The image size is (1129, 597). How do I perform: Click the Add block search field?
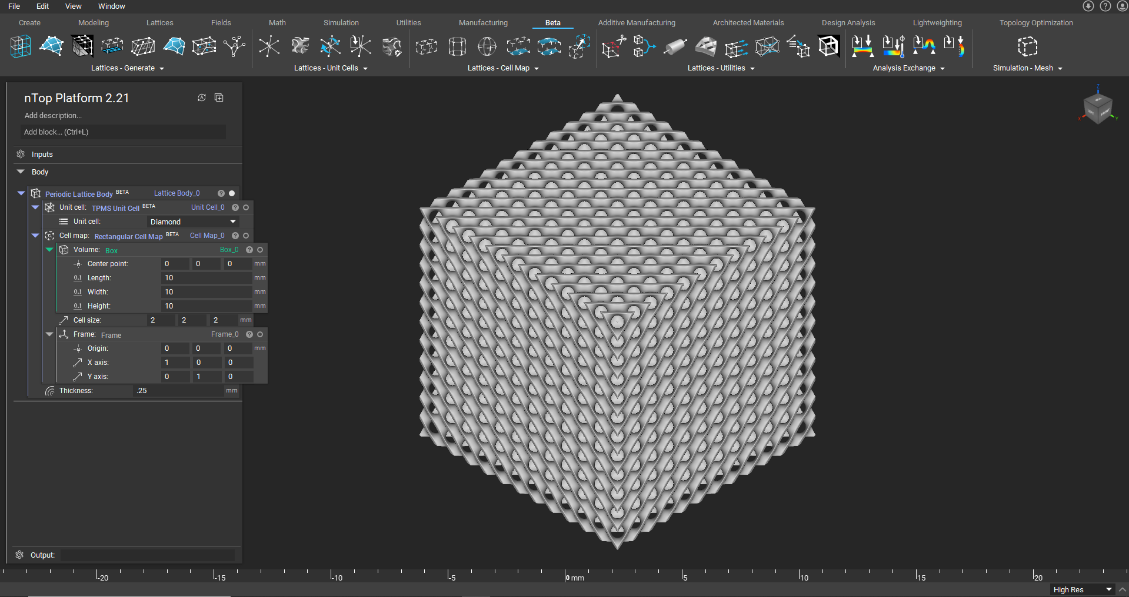pyautogui.click(x=123, y=132)
